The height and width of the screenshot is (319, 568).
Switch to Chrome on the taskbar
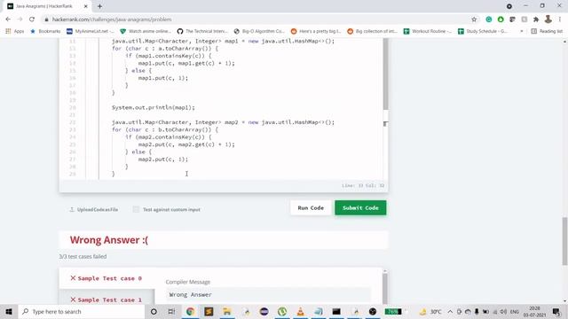(190, 311)
